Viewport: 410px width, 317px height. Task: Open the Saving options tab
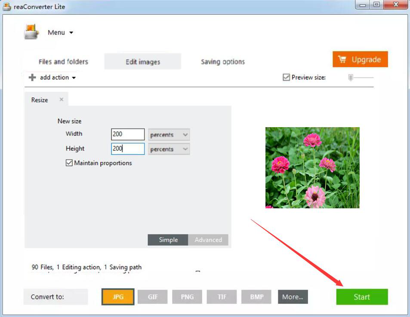[223, 61]
